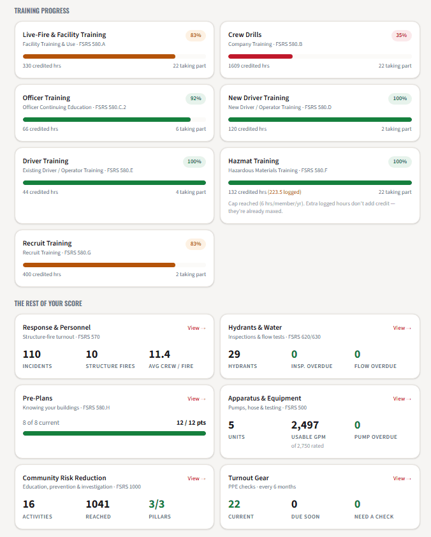Click the '22' CURRENT turnout gear value
Image resolution: width=431 pixels, height=537 pixels.
point(234,504)
